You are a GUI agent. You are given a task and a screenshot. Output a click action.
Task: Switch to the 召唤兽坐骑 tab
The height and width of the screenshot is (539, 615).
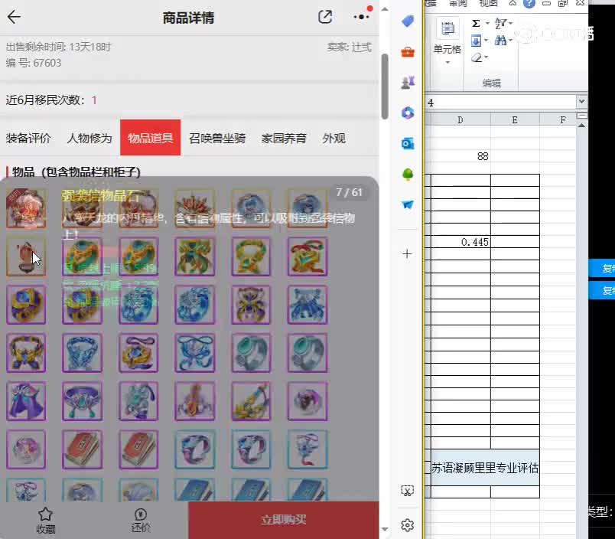click(217, 138)
